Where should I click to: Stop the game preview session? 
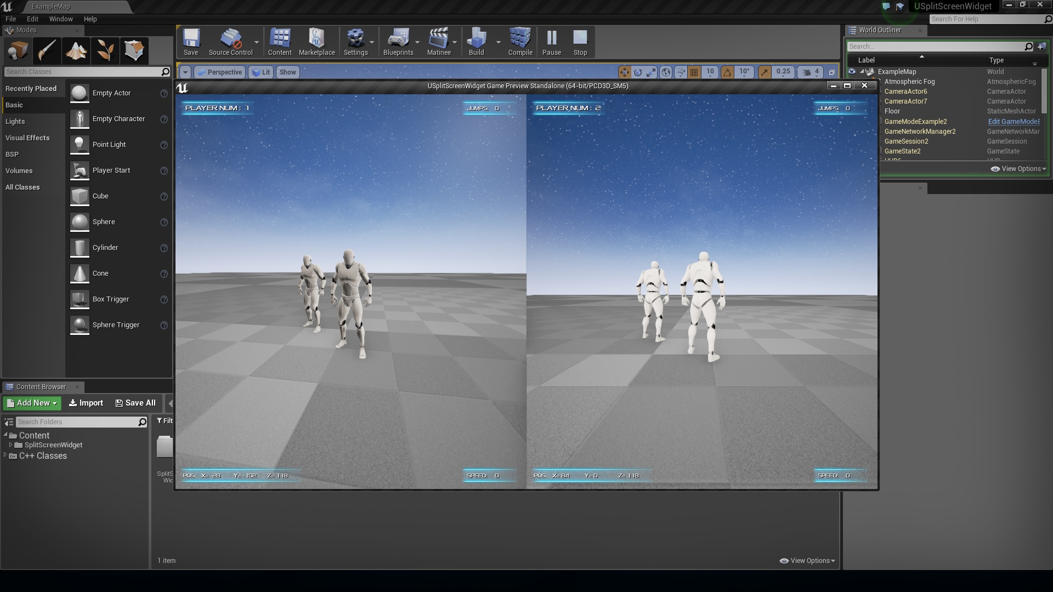tap(580, 42)
